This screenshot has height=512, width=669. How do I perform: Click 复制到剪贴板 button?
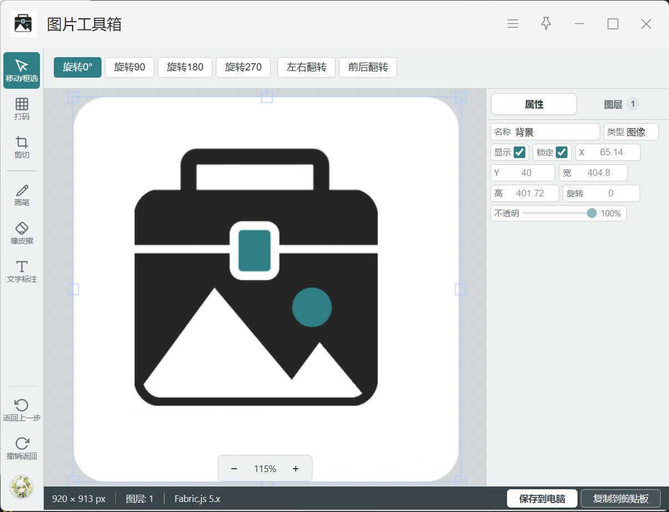(x=621, y=499)
